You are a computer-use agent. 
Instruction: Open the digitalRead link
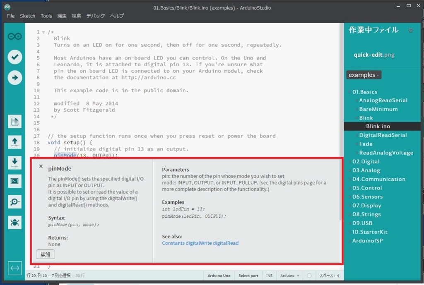pos(226,243)
